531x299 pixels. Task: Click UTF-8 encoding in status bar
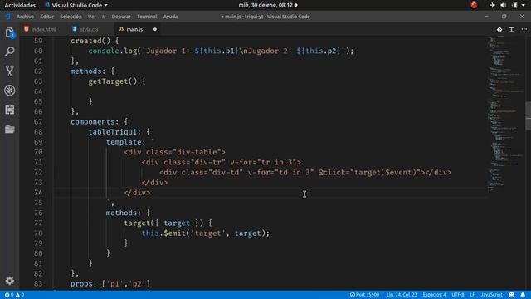[x=458, y=295]
